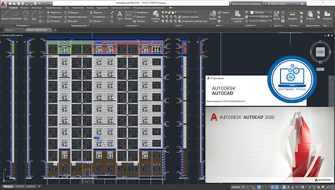The image size is (335, 190).
Task: Toggle ortho mode in status bar
Action: click(x=255, y=187)
